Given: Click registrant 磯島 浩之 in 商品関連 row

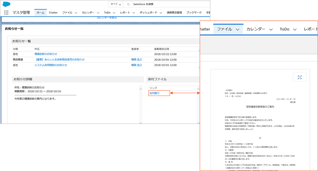Looking at the screenshot, I should tap(136, 59).
